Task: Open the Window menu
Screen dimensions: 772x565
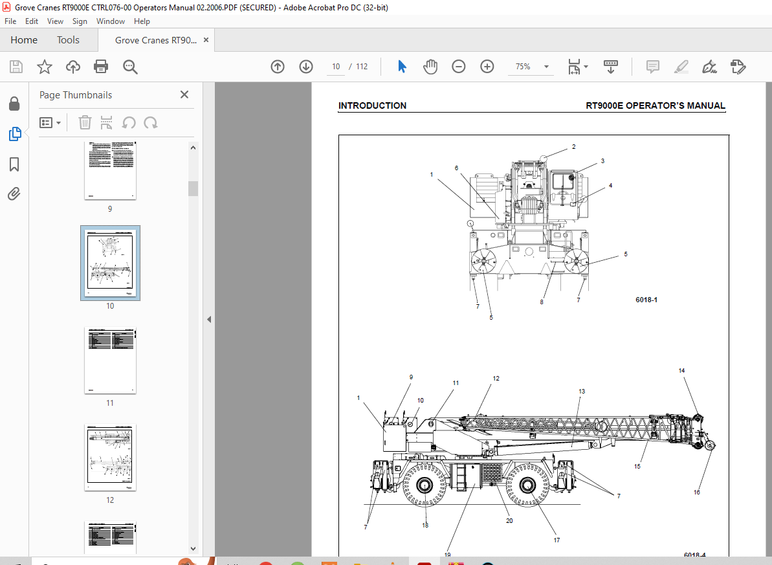Action: tap(110, 21)
